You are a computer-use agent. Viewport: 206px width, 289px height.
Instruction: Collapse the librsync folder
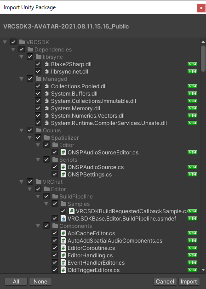click(x=22, y=57)
